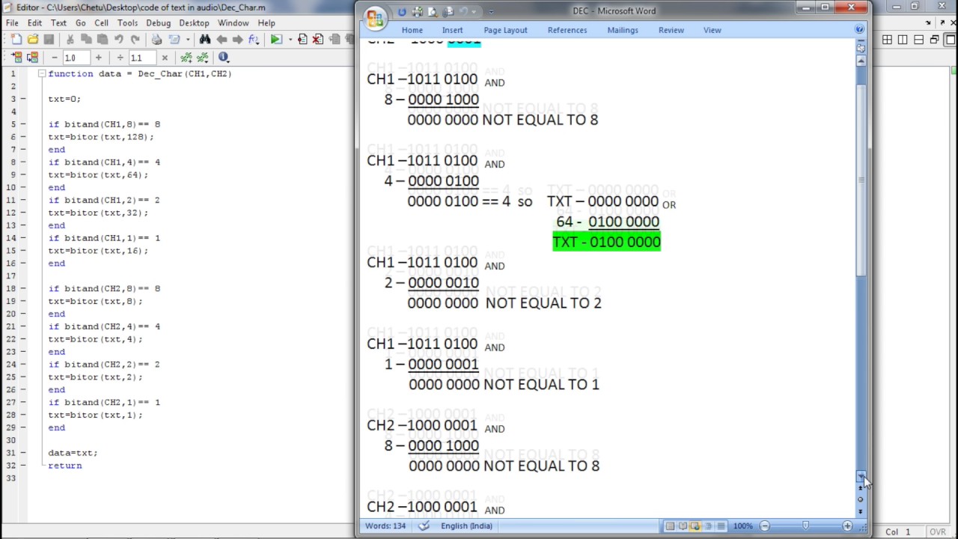Viewport: 958px width, 539px height.
Task: Click the Word zoom slider handle
Action: coord(805,526)
